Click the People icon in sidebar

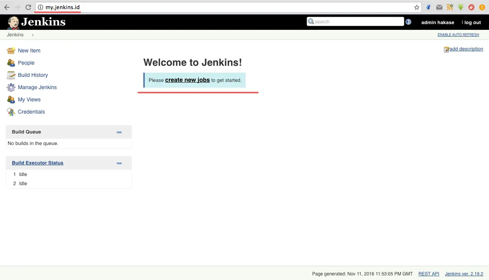click(x=11, y=63)
